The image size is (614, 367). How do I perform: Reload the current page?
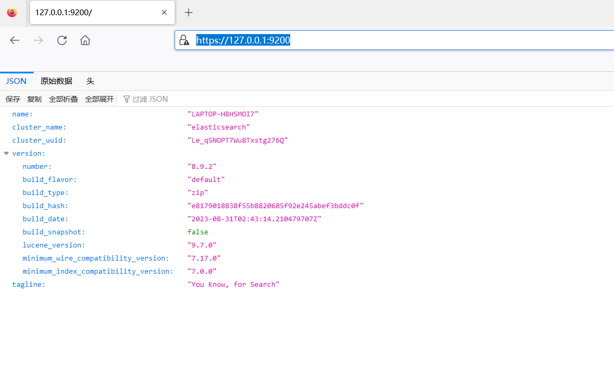[x=62, y=40]
